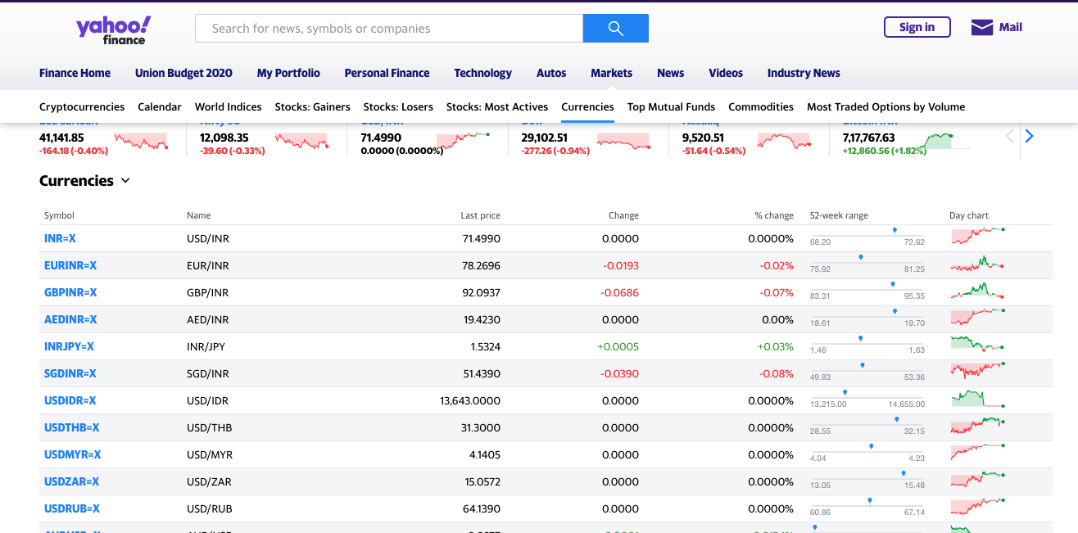The width and height of the screenshot is (1078, 533).
Task: Select the Currencies tab
Action: [x=587, y=106]
